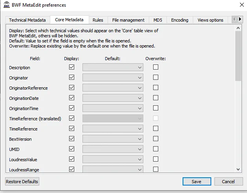Check Overwrite for OriginationDate
Screen dimensions: 247x193
156,98
